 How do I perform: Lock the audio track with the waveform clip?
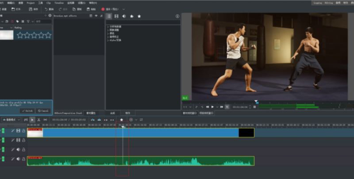[x=23, y=159]
